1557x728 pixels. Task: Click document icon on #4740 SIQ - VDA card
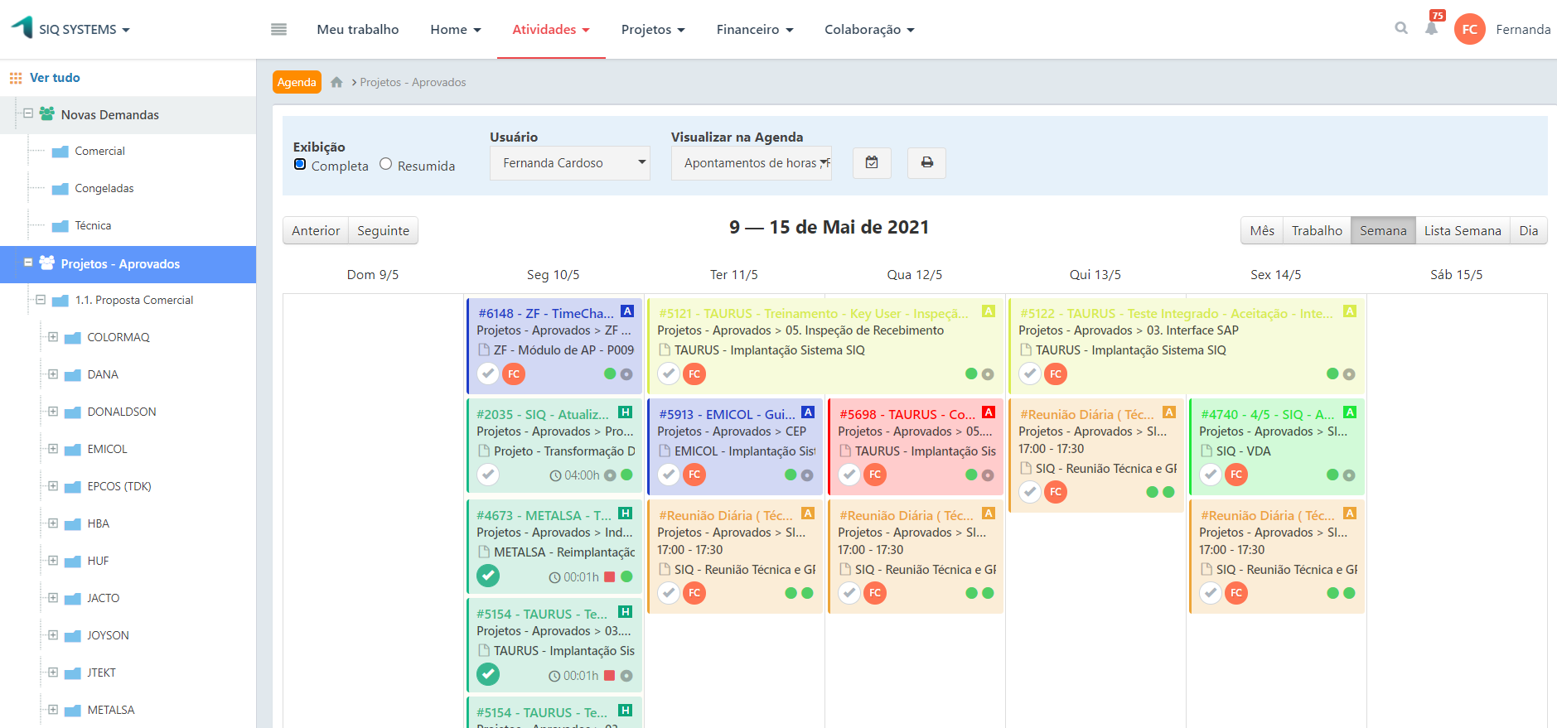coord(1207,451)
